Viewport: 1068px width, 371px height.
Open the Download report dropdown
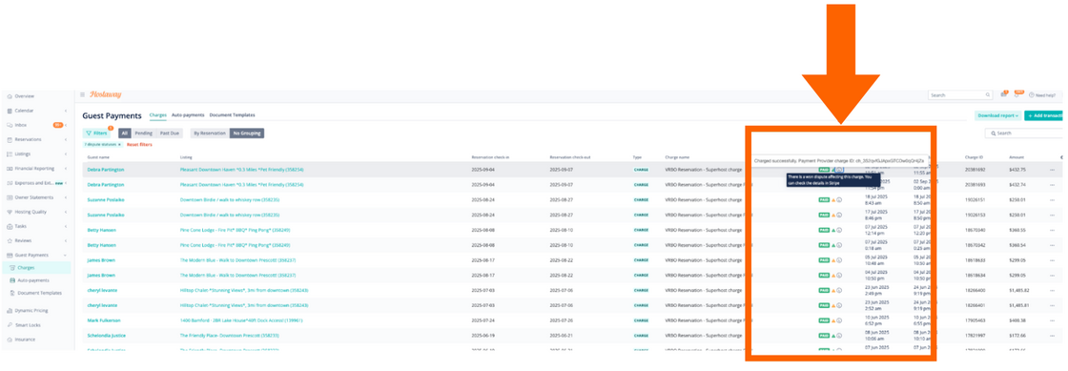pos(997,115)
